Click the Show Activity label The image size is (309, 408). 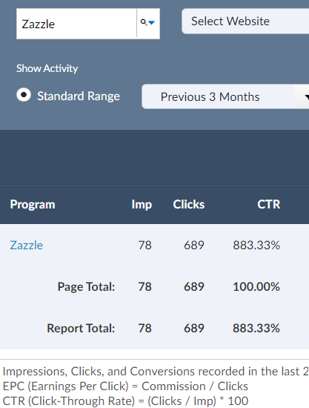tap(47, 68)
